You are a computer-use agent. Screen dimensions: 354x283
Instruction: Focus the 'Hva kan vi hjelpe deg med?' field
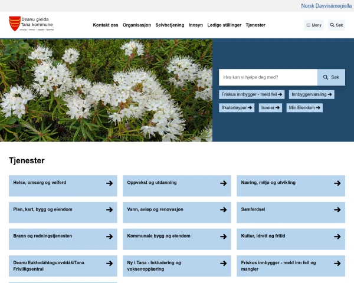pyautogui.click(x=268, y=77)
